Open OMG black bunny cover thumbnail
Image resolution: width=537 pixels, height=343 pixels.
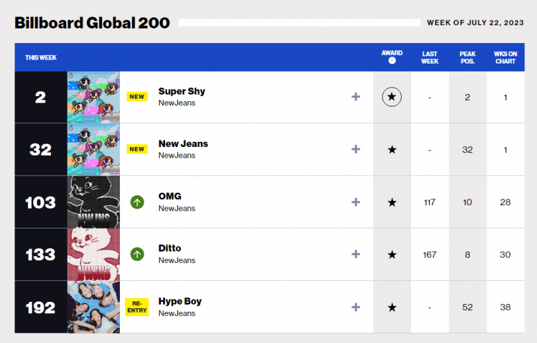coord(93,202)
